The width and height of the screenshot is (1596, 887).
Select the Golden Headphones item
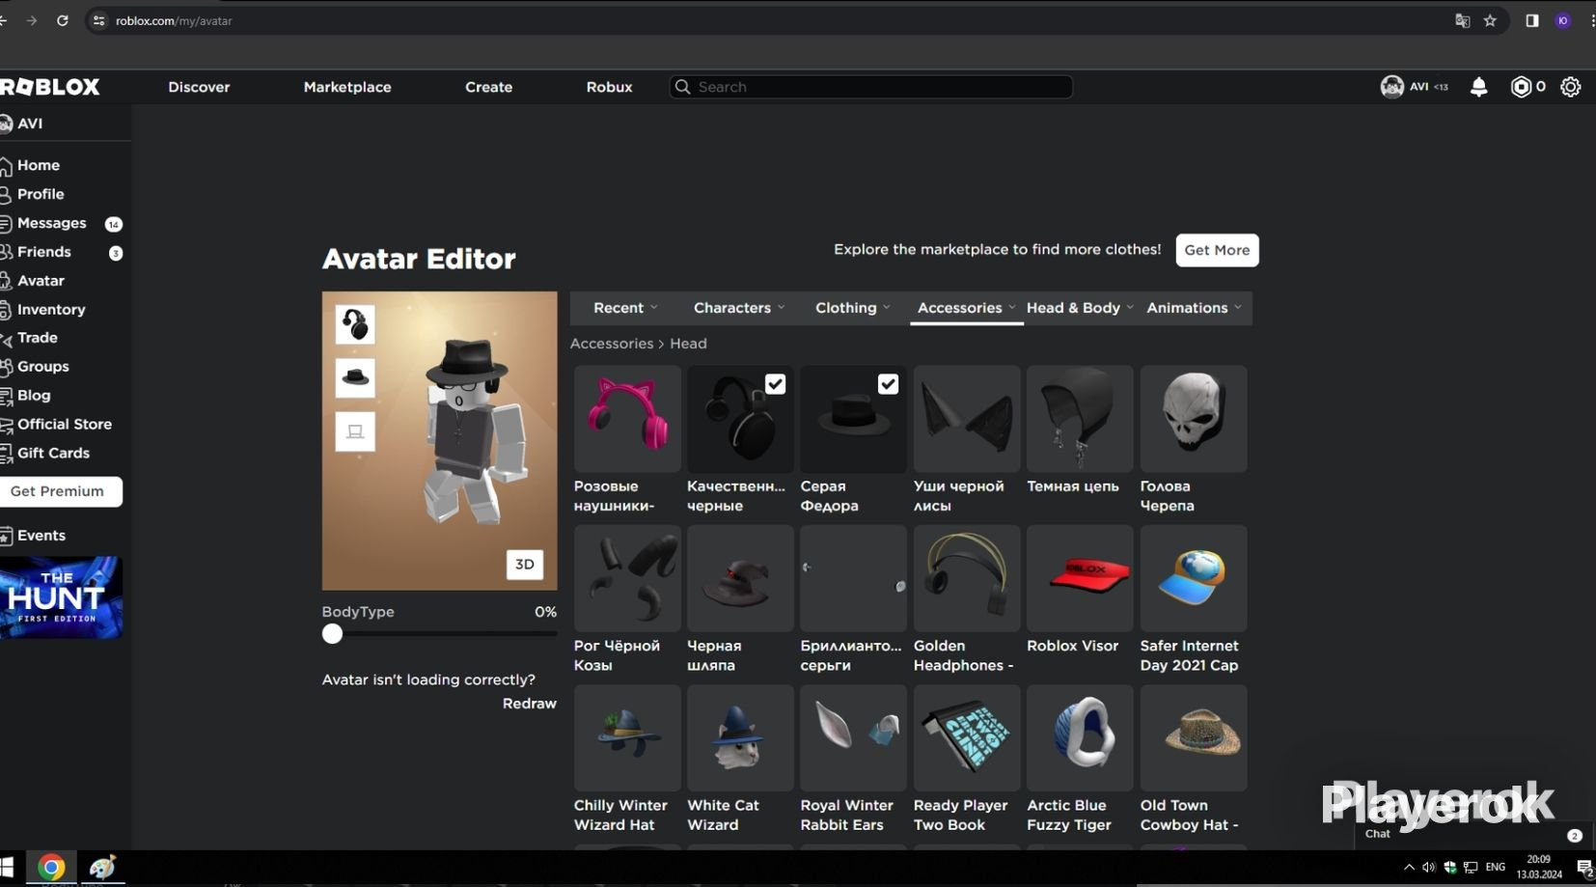pos(967,578)
